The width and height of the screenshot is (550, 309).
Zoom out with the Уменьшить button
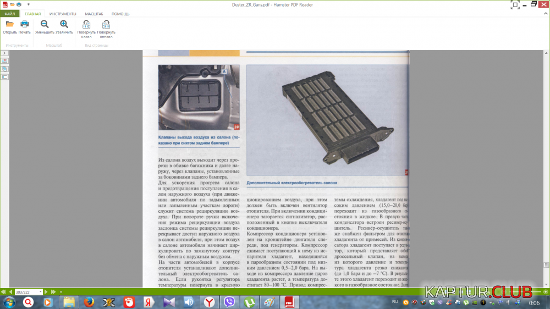point(45,24)
